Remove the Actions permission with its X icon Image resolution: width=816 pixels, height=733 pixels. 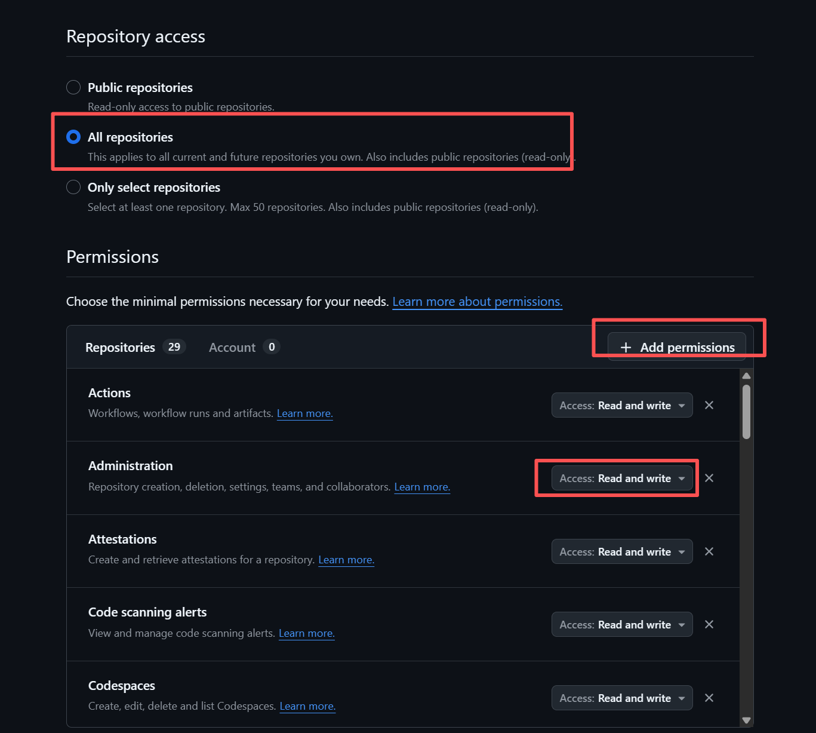pyautogui.click(x=709, y=405)
